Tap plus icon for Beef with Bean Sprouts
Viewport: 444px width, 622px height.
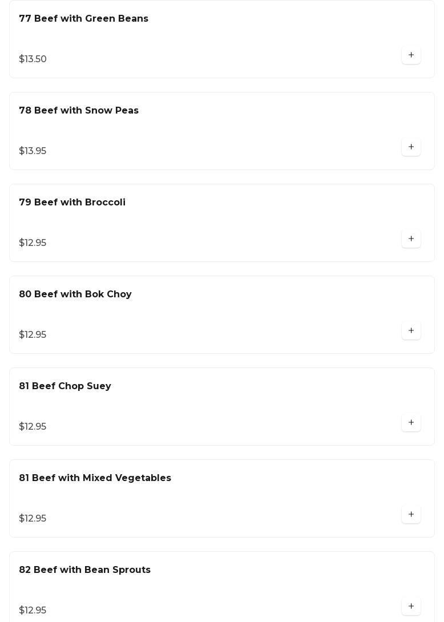[411, 607]
